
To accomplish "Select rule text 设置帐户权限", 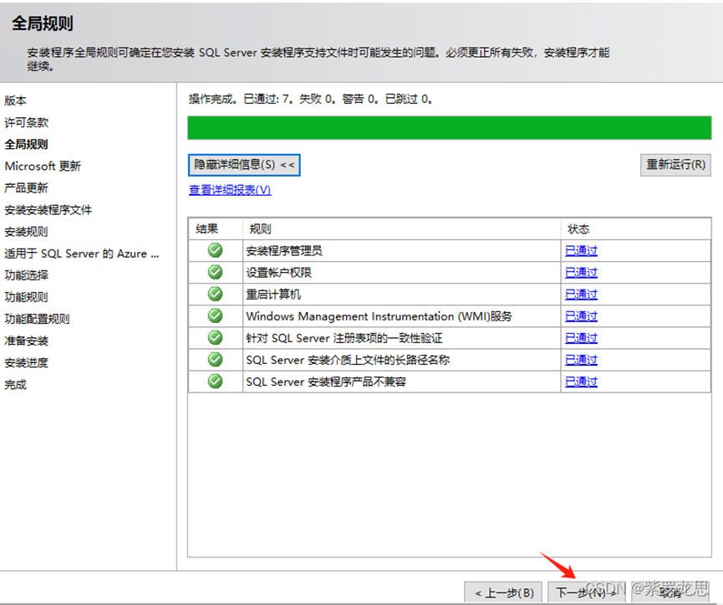I will coord(278,272).
